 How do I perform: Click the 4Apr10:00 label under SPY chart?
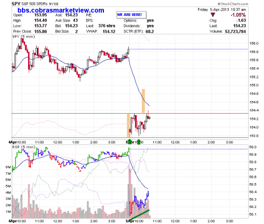point(17,142)
